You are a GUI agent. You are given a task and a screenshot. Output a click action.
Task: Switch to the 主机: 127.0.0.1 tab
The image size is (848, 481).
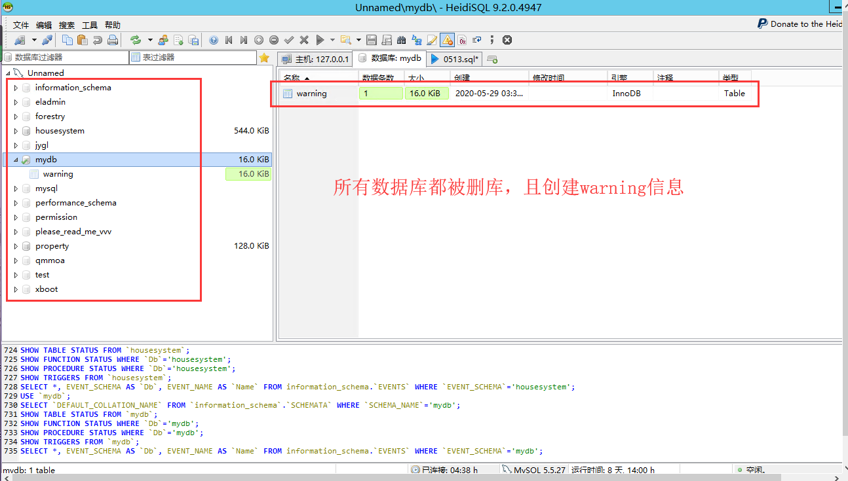[x=315, y=59]
